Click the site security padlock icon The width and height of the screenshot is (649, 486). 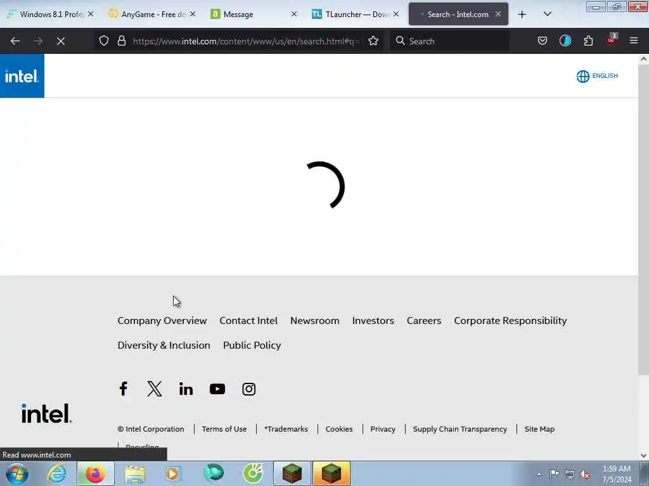[121, 40]
